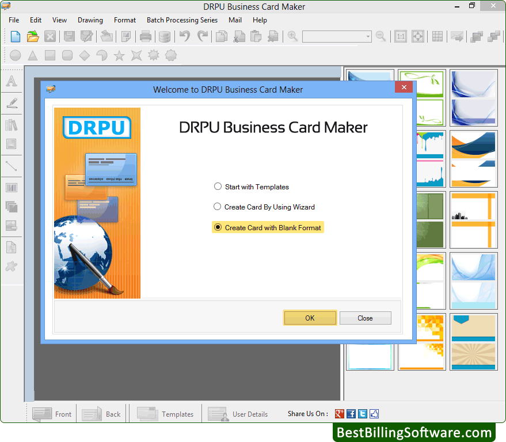Open the Edit menu
This screenshot has width=506, height=442.
tap(36, 20)
